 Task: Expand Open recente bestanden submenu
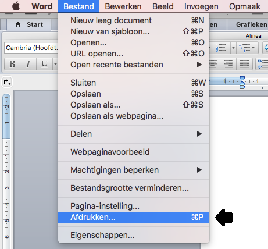point(134,65)
